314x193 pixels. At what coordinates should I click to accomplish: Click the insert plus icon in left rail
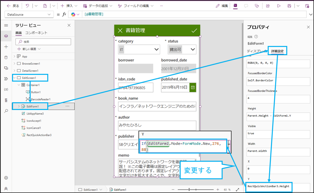(x=6, y=47)
